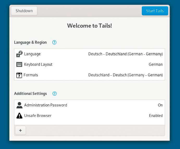Image resolution: width=180 pixels, height=149 pixels.
Task: Click "Deutschland - Deutsch (Germany - German)" value
Action: pyautogui.click(x=126, y=75)
